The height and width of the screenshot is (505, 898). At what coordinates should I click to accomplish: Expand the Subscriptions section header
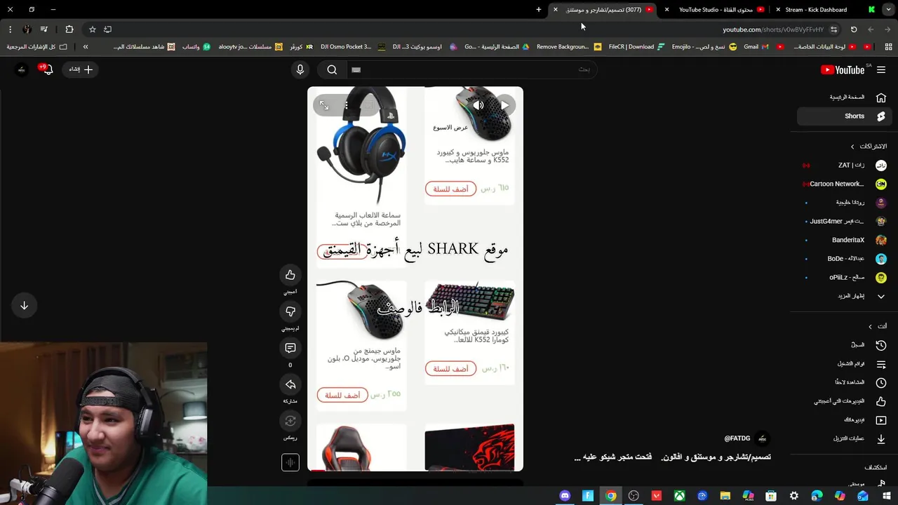[869, 147]
